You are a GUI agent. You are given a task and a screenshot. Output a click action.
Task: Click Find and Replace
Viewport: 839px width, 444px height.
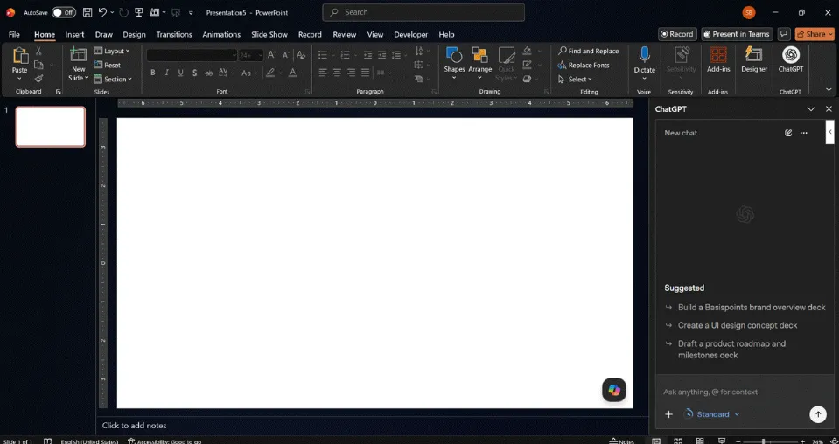pyautogui.click(x=588, y=52)
